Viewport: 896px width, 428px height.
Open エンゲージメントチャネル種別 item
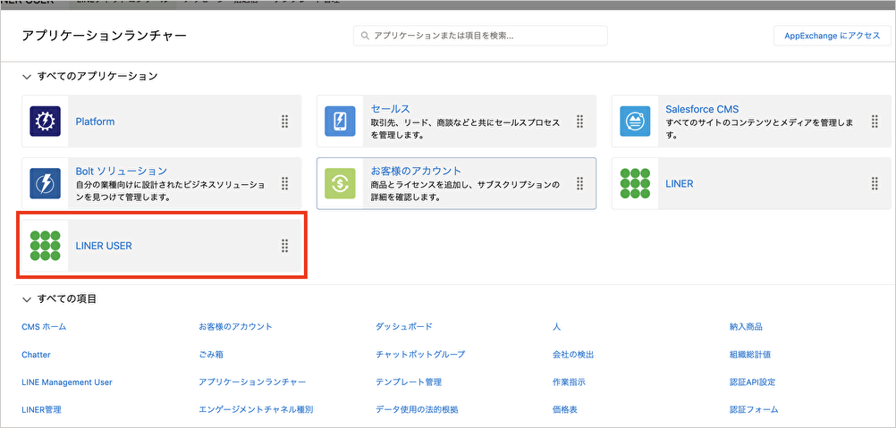pyautogui.click(x=256, y=409)
